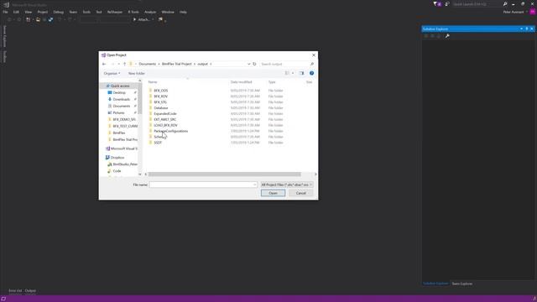Sort files by Name column
Viewport: 537px width, 302px height.
click(153, 82)
